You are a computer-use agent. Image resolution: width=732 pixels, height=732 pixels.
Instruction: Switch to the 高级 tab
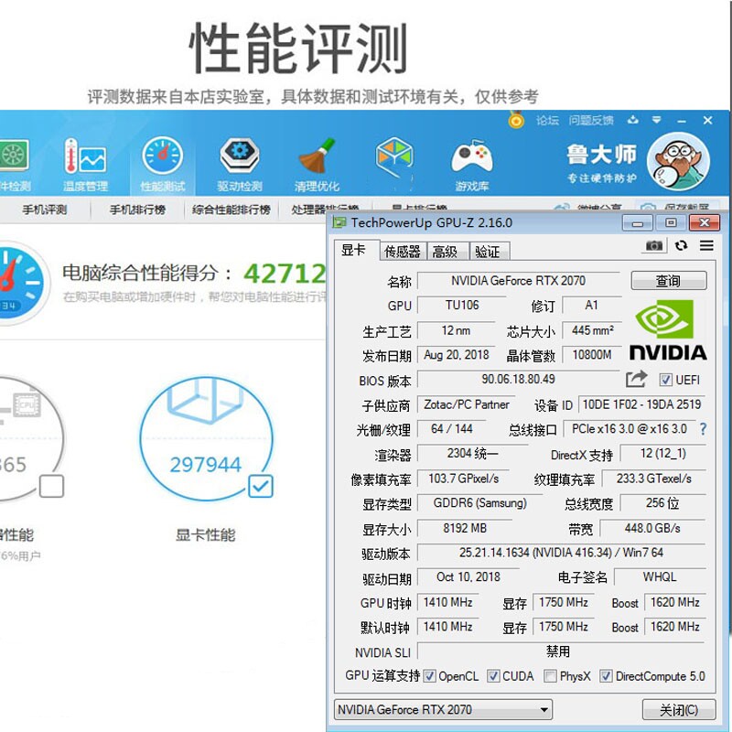point(446,252)
